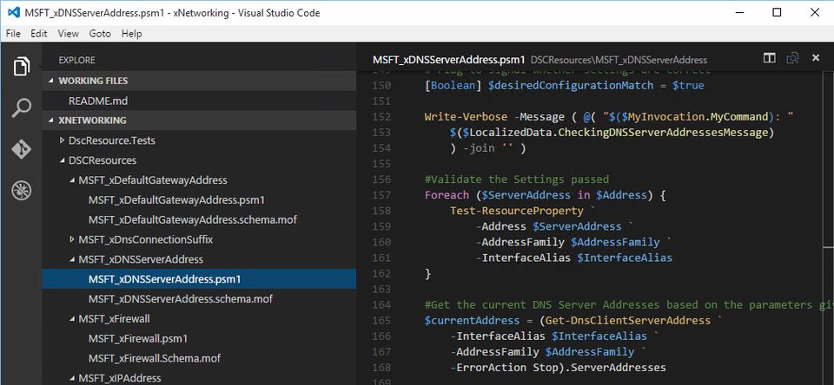Open the Goto menu
The image size is (834, 385).
click(100, 33)
